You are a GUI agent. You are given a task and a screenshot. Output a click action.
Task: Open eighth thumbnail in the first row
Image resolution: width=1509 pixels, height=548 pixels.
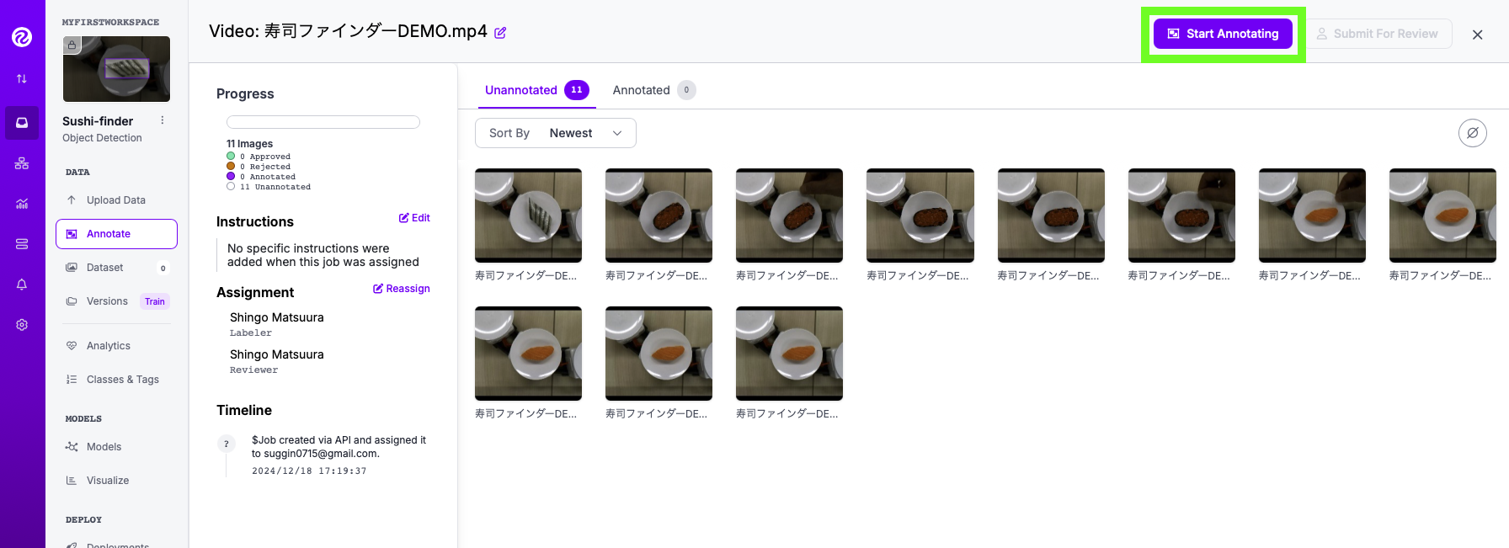click(x=1442, y=215)
